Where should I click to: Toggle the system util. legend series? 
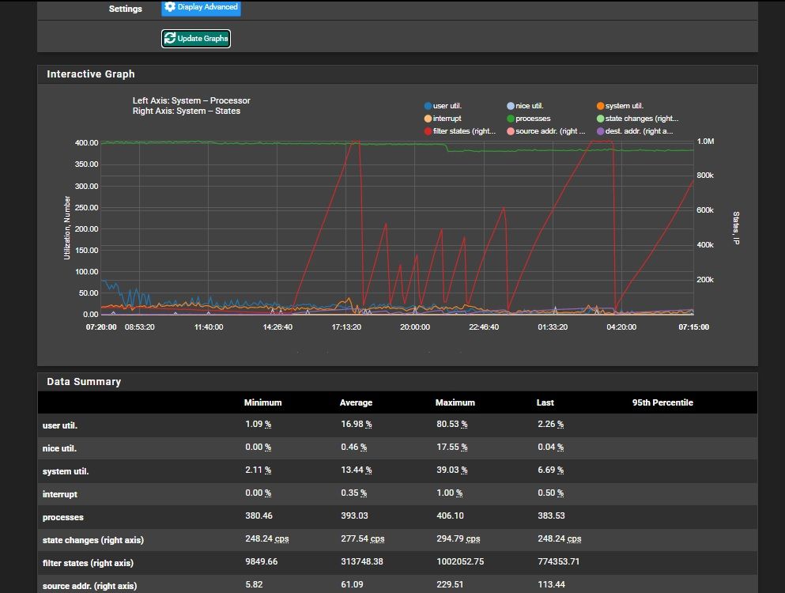click(620, 106)
